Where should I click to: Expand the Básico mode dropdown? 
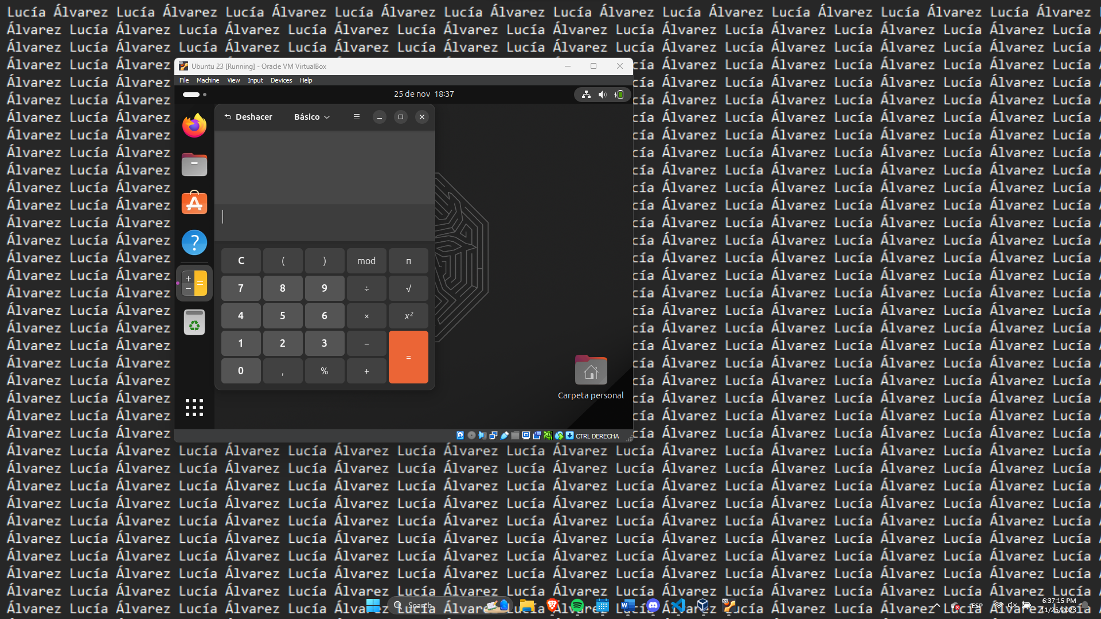[x=312, y=117]
